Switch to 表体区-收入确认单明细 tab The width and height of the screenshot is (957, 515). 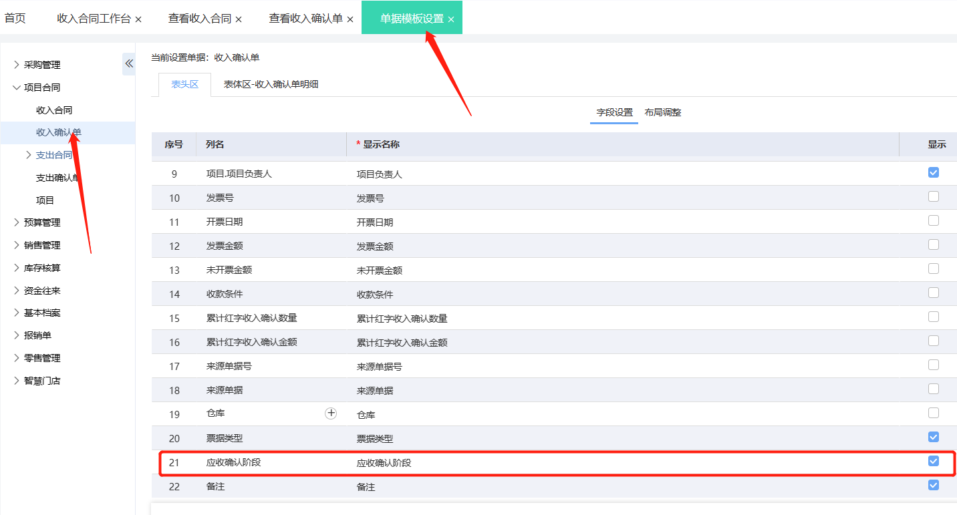(271, 85)
